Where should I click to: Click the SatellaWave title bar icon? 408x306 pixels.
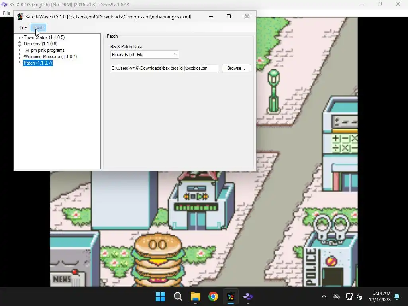point(20,17)
